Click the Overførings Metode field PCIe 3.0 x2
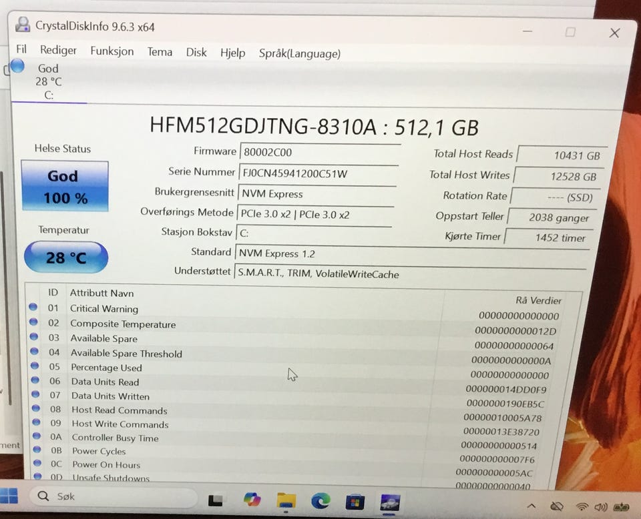Viewport: 641px width, 519px height. [x=315, y=214]
